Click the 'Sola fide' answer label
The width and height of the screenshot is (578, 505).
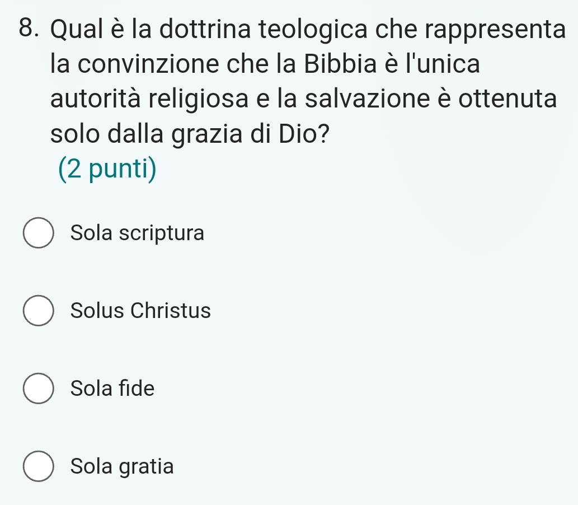point(112,388)
